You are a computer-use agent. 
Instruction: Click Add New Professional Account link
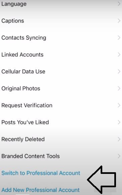40,190
